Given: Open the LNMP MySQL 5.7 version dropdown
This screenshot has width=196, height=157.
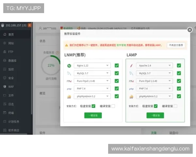Looking at the screenshot, I should [92, 73].
